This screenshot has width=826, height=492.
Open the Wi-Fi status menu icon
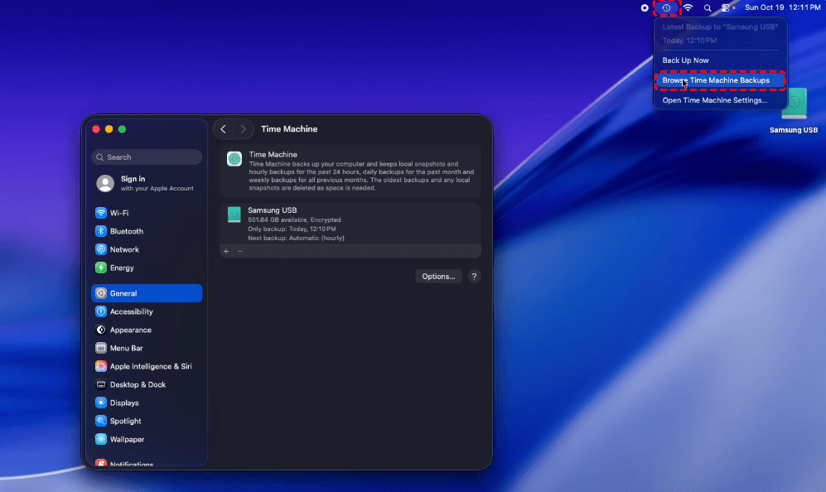click(x=688, y=7)
